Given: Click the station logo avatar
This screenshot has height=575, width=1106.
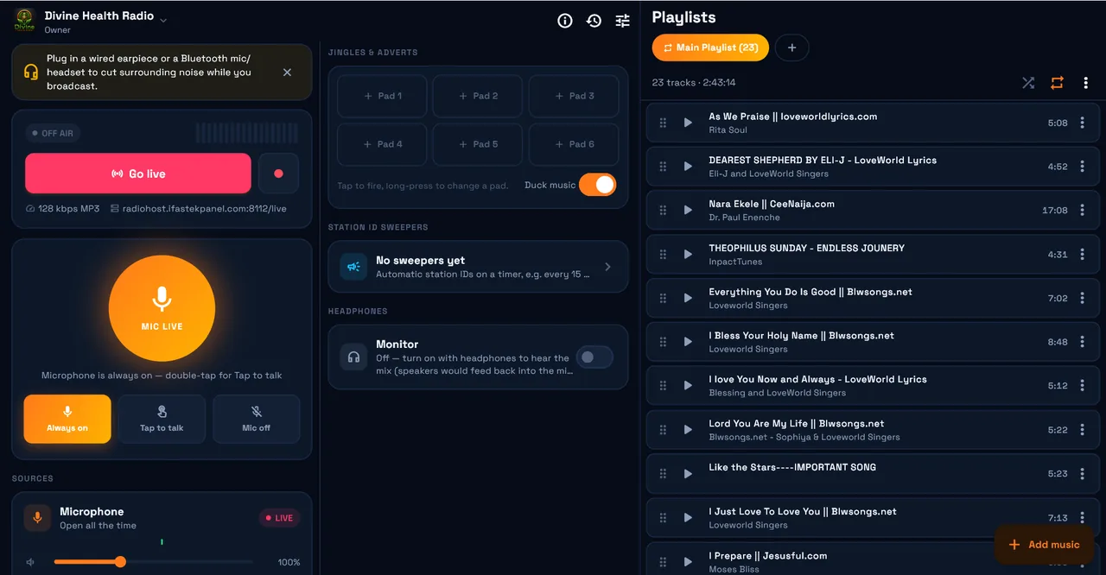Looking at the screenshot, I should click(24, 21).
